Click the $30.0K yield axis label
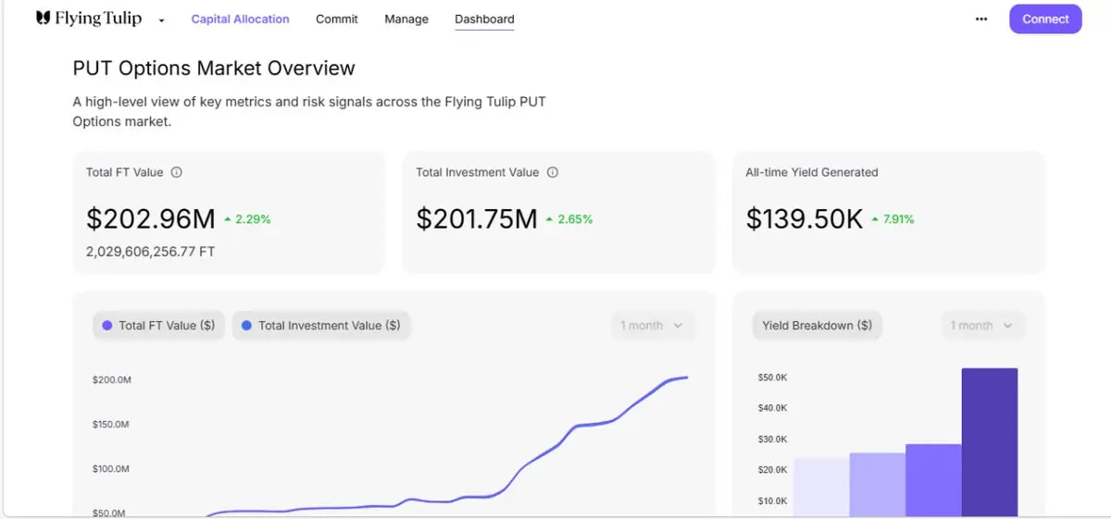Screen dimensions: 1111x519 (772, 439)
